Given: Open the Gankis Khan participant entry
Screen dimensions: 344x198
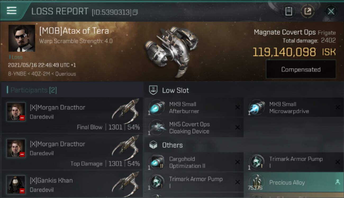Looking at the screenshot, I should click(72, 185).
